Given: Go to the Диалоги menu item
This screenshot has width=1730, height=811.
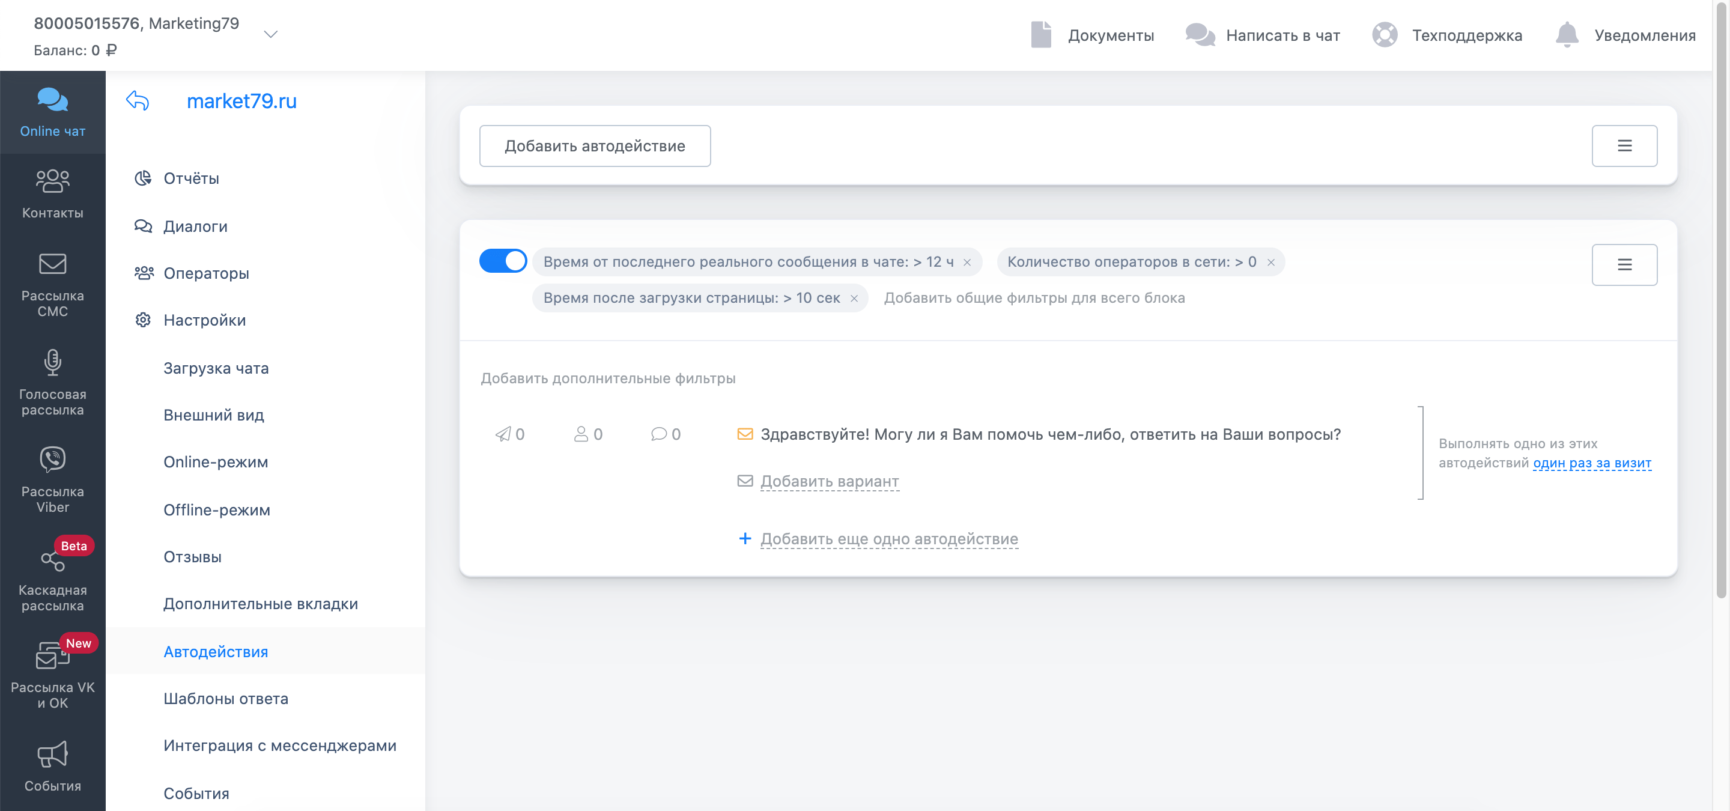Looking at the screenshot, I should point(195,226).
